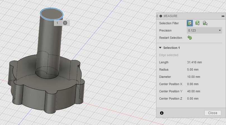
Task: Select the Face/Edge/Vertex selection filter
Action: (x=190, y=23)
